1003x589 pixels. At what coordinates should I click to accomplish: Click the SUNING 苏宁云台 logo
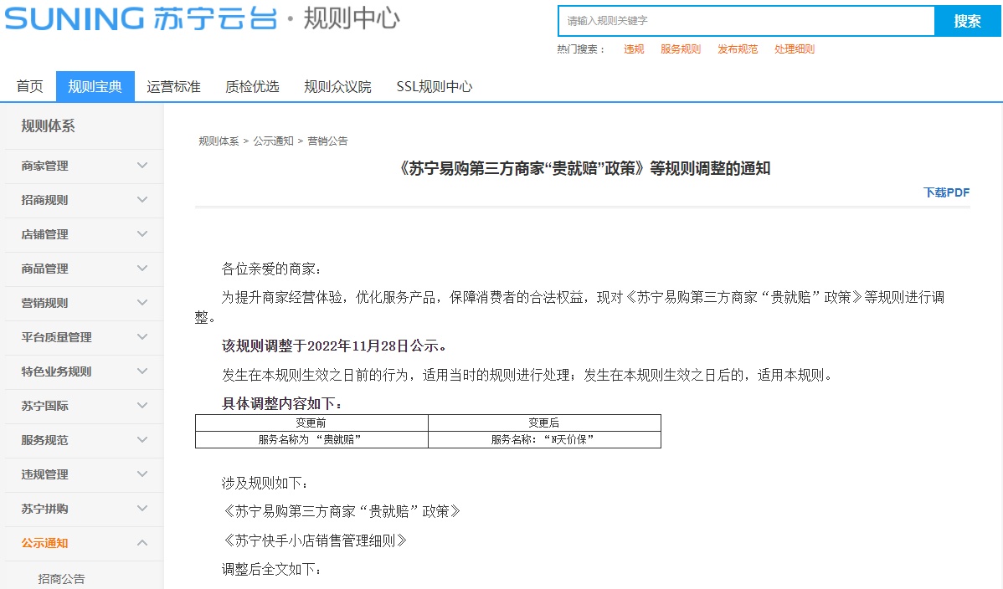click(141, 18)
